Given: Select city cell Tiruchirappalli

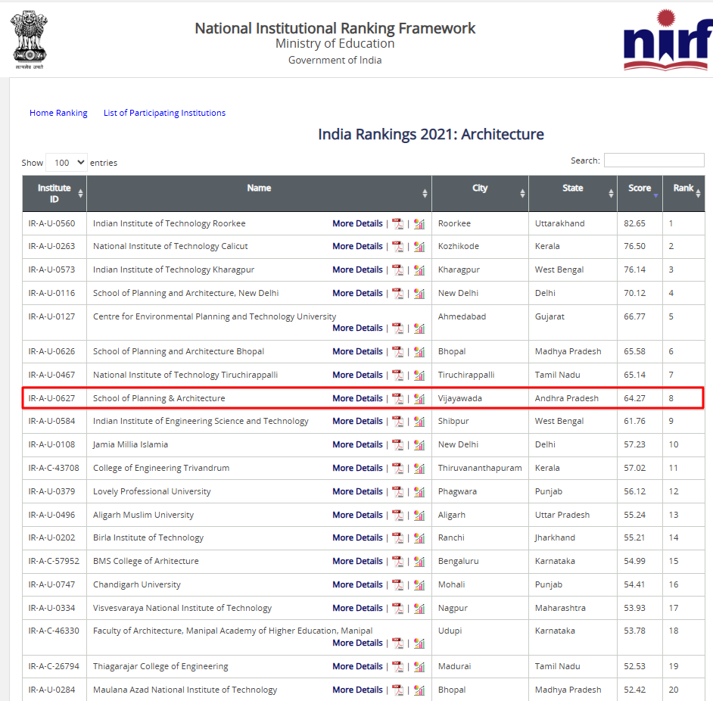Looking at the screenshot, I should (x=466, y=375).
